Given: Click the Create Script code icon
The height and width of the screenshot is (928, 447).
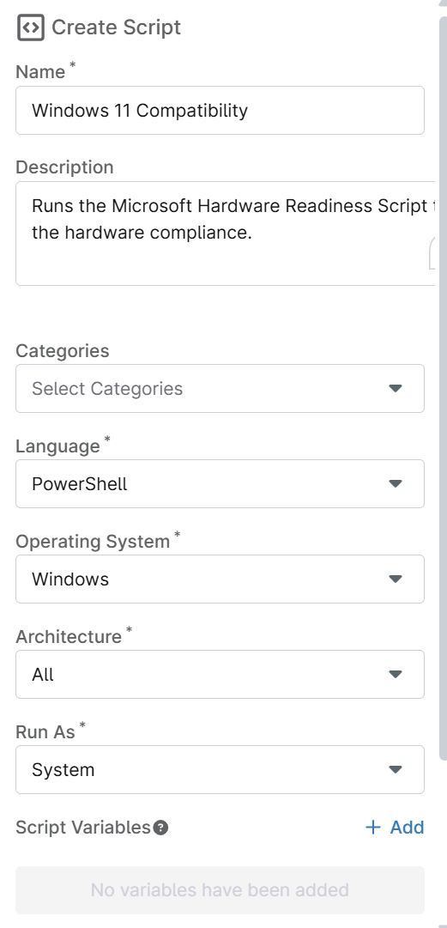Looking at the screenshot, I should (31, 27).
